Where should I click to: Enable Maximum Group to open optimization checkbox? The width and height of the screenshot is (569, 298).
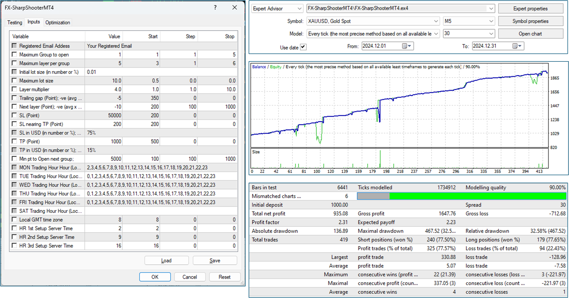pos(14,54)
